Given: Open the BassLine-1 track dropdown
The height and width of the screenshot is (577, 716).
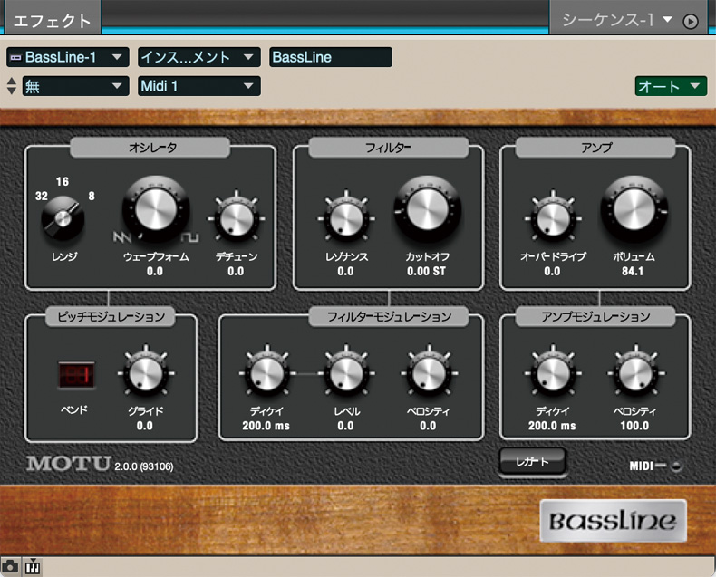Looking at the screenshot, I should tap(68, 57).
